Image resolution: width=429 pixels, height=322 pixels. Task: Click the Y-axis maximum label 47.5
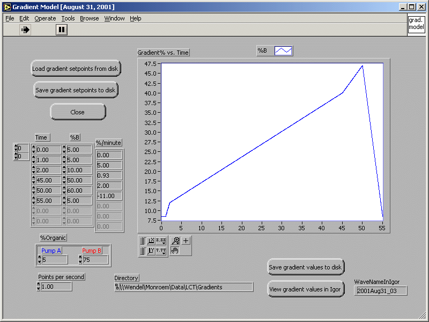click(x=151, y=64)
